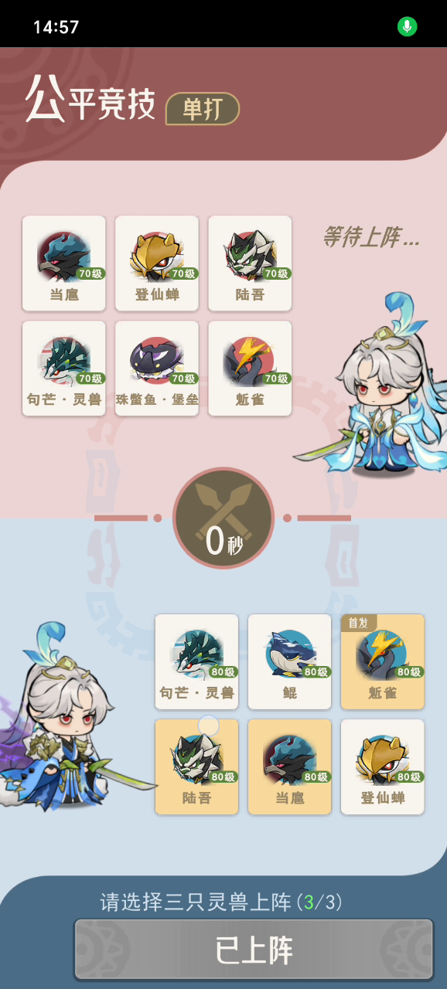Select the 珠鳖鱼·堡垒 beast card
This screenshot has height=989, width=447.
pos(157,369)
